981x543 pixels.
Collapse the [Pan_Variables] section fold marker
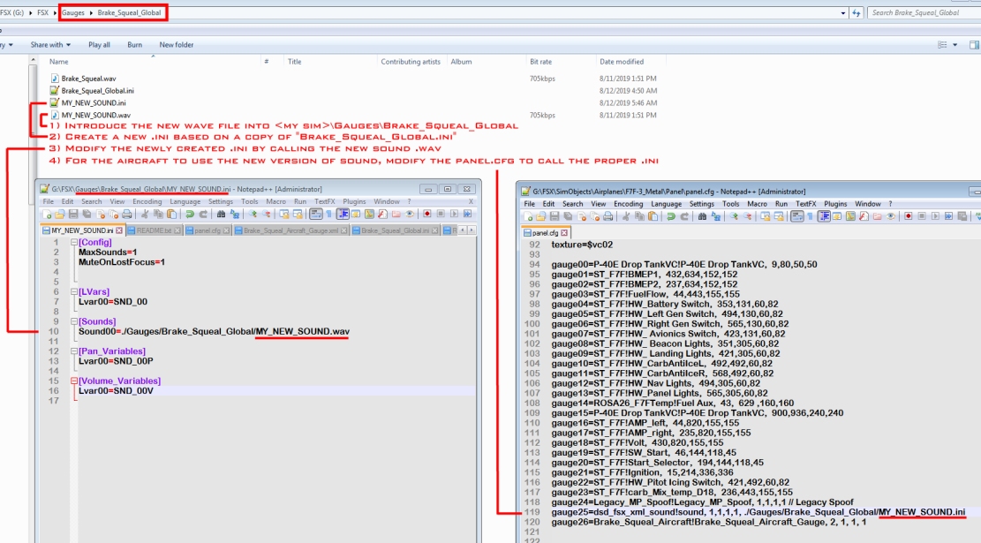74,351
